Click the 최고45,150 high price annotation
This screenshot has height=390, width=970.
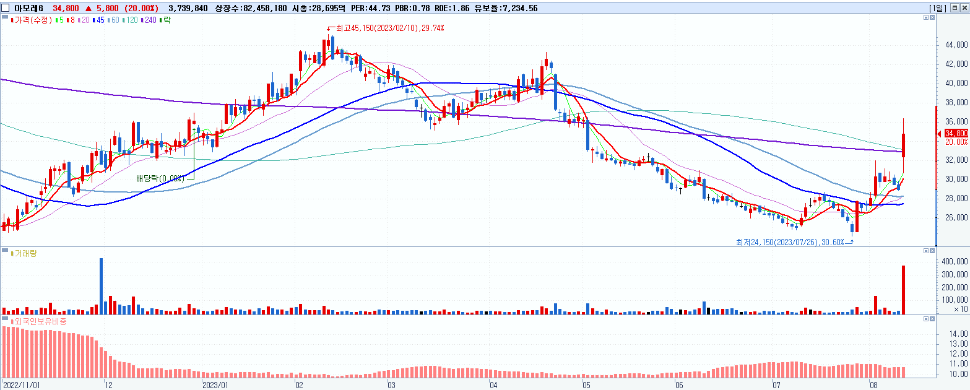pos(389,28)
